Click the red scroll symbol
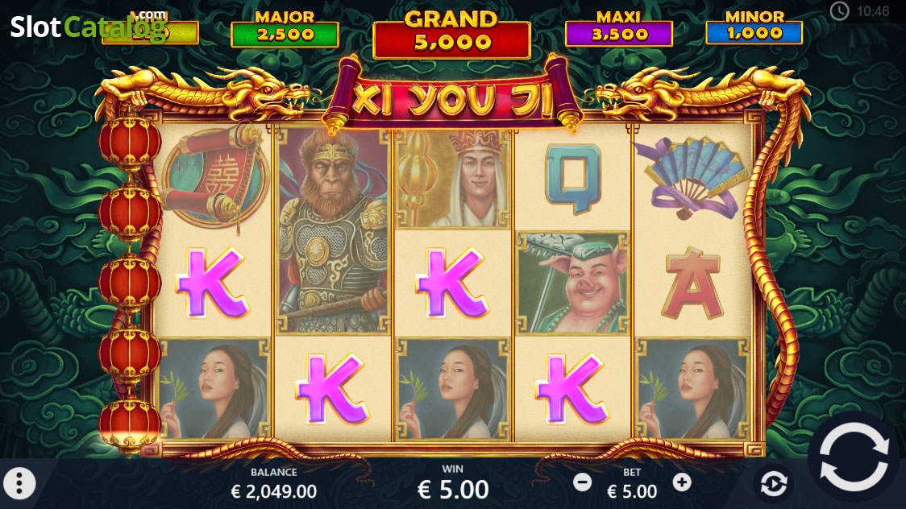This screenshot has width=906, height=509. [x=215, y=176]
